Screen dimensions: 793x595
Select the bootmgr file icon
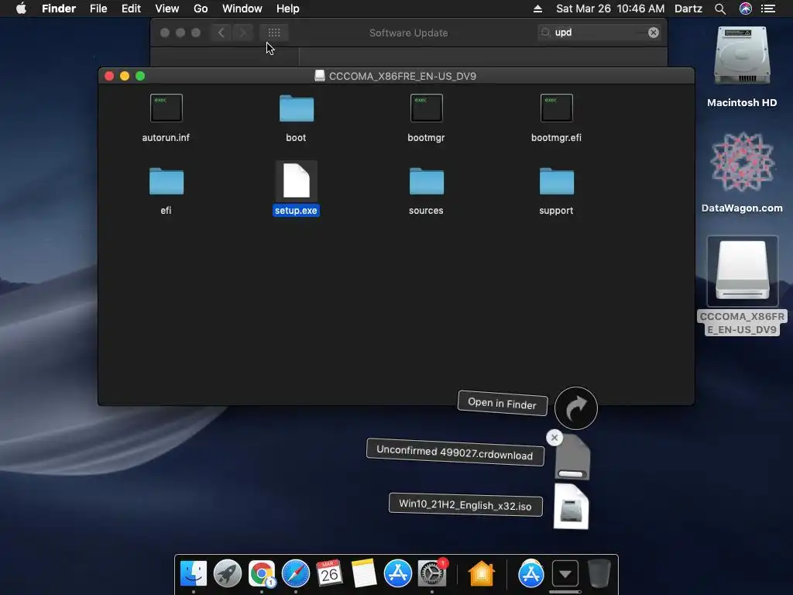point(427,108)
